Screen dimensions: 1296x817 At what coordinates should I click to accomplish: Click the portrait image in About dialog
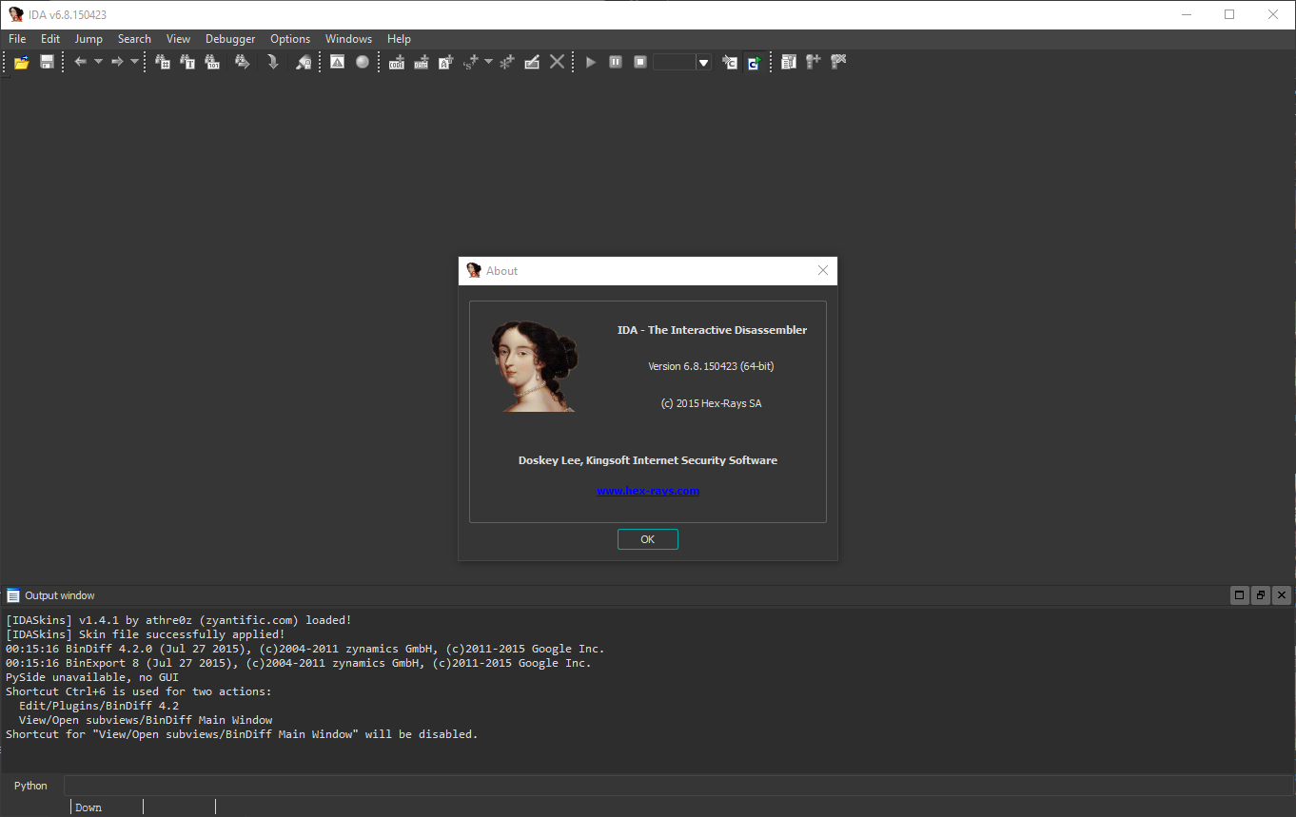[535, 366]
